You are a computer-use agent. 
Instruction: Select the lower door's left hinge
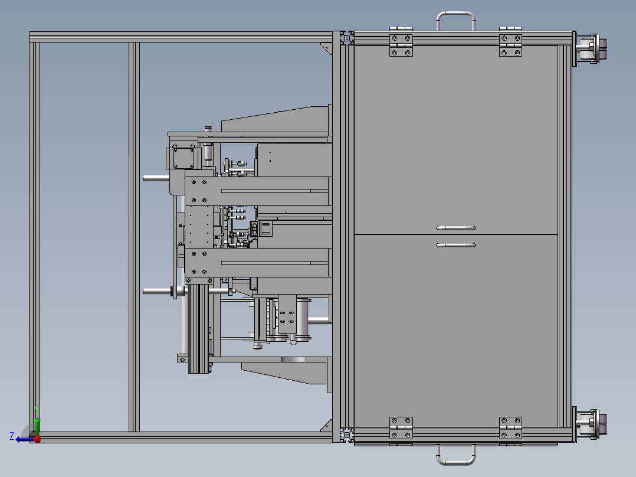coord(401,429)
